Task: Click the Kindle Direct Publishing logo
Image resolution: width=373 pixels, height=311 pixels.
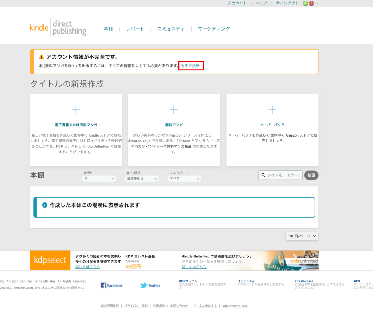Action: (x=58, y=28)
